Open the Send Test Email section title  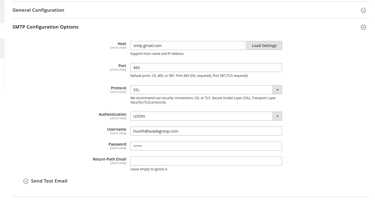pos(49,181)
